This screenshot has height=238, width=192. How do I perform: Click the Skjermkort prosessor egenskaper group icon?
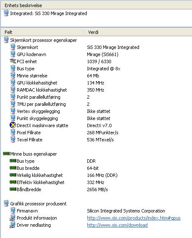pyautogui.click(x=6, y=40)
